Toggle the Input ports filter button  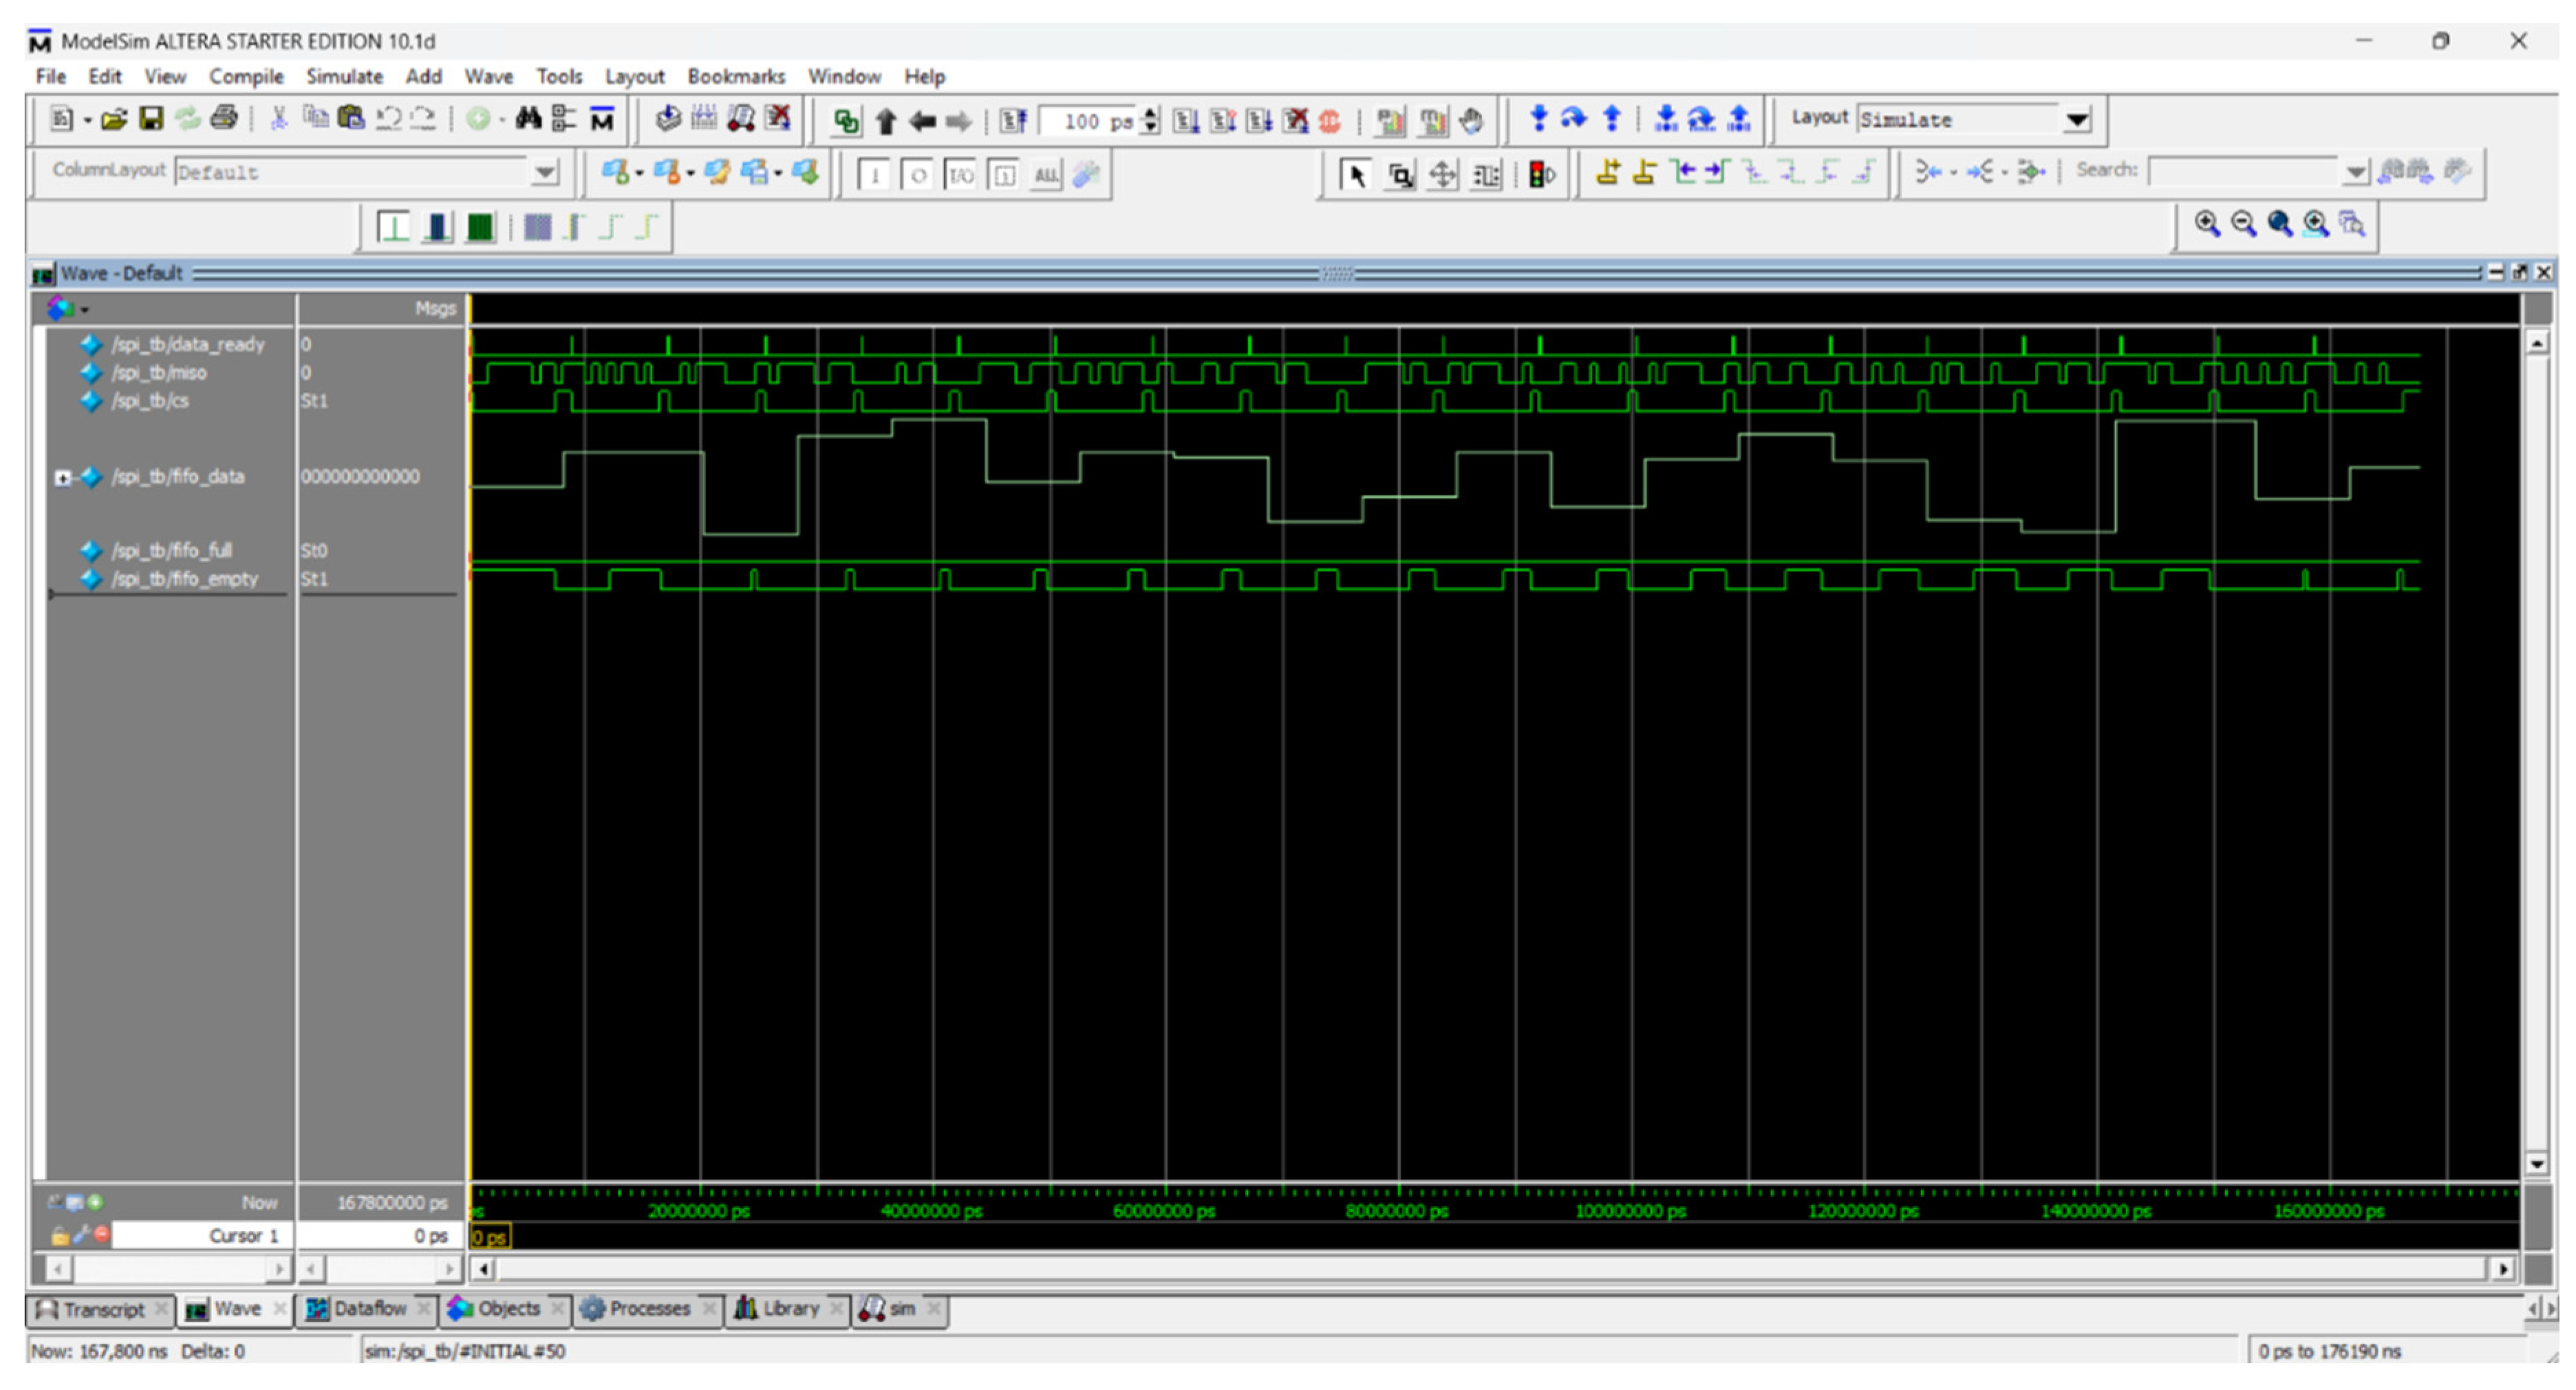874,176
